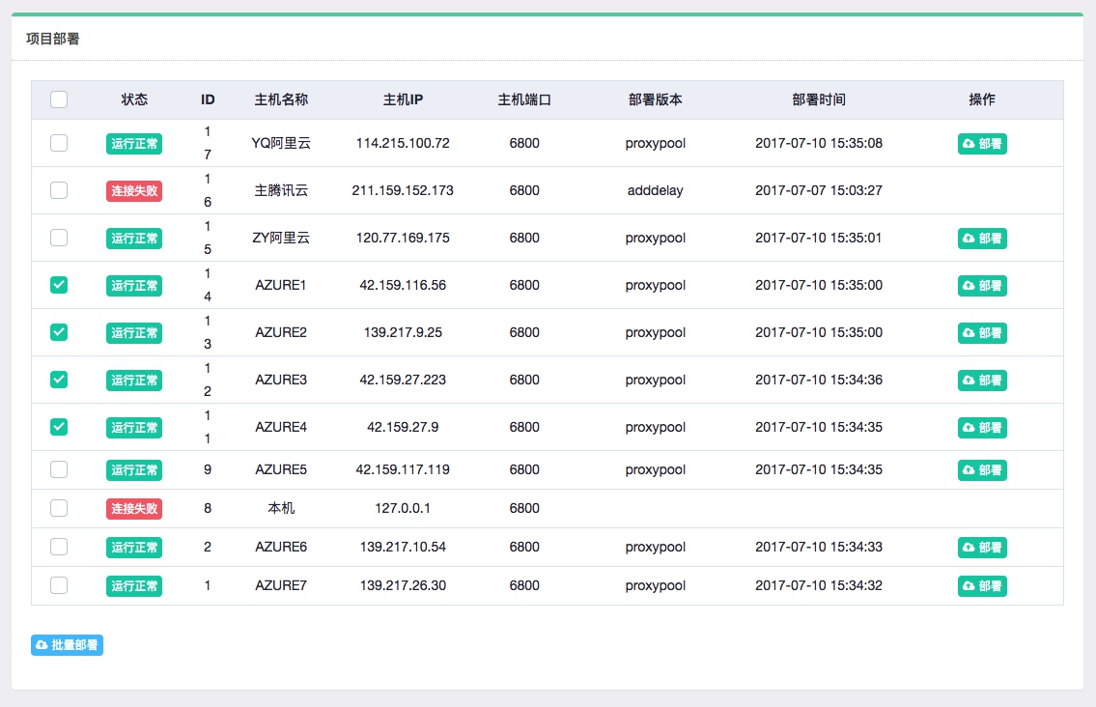Click timestamp 2017-07-10 15:35:08
The height and width of the screenshot is (707, 1096).
[819, 143]
